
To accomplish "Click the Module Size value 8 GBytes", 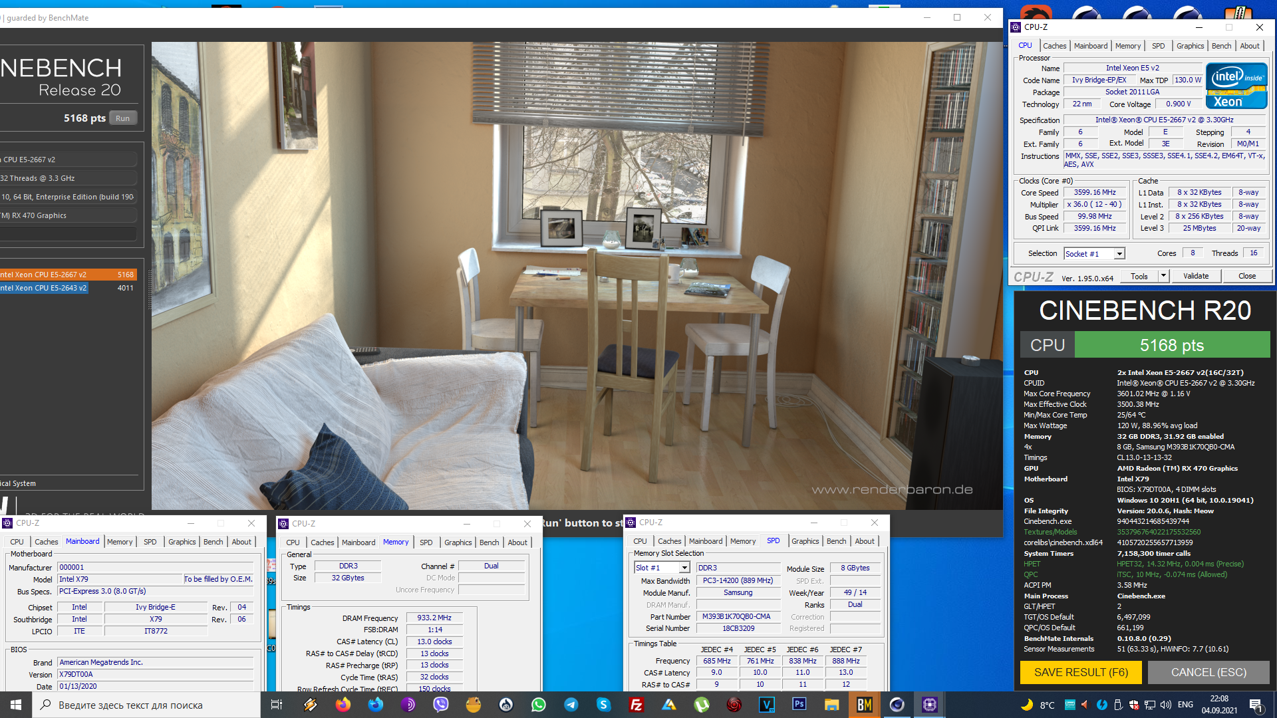I will [x=855, y=568].
